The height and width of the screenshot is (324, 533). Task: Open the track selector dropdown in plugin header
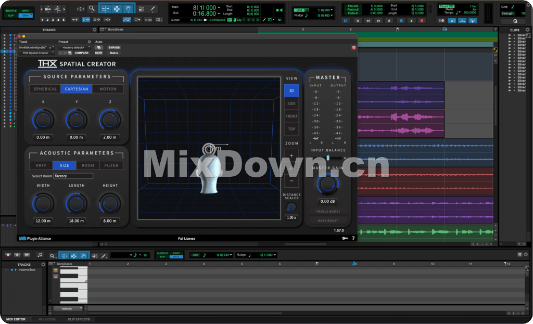(x=33, y=47)
